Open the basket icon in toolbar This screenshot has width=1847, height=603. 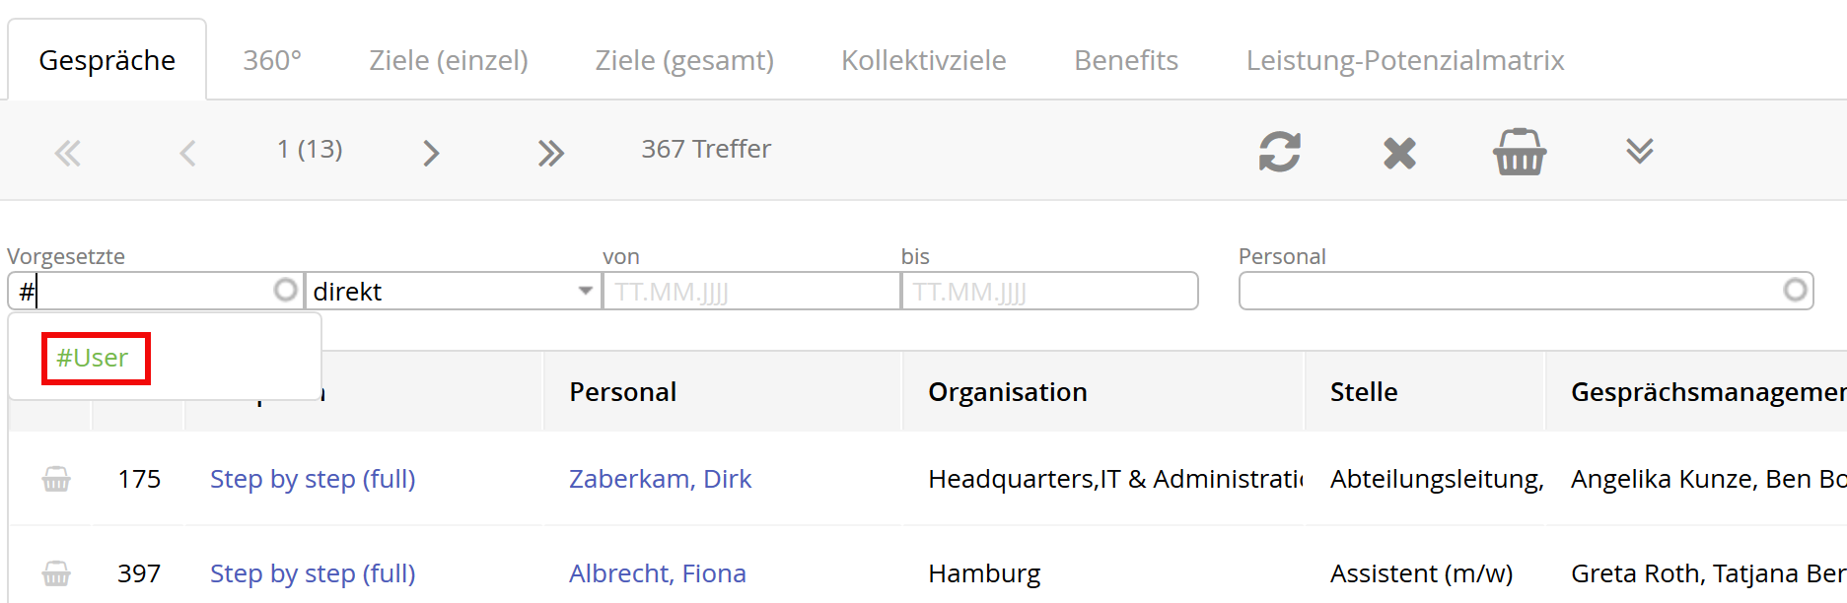pyautogui.click(x=1520, y=152)
